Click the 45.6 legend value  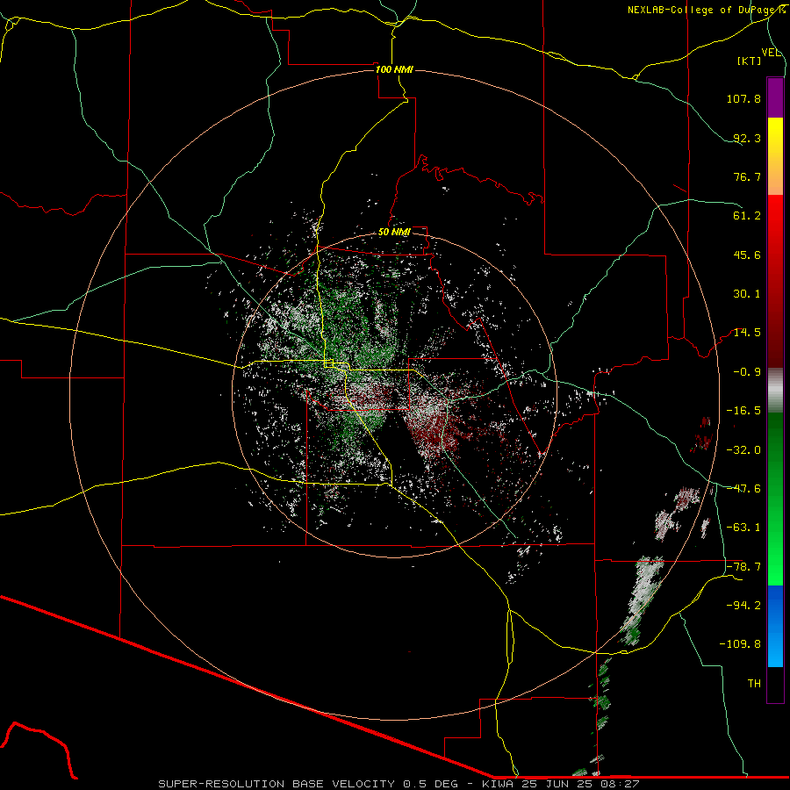[x=747, y=255]
